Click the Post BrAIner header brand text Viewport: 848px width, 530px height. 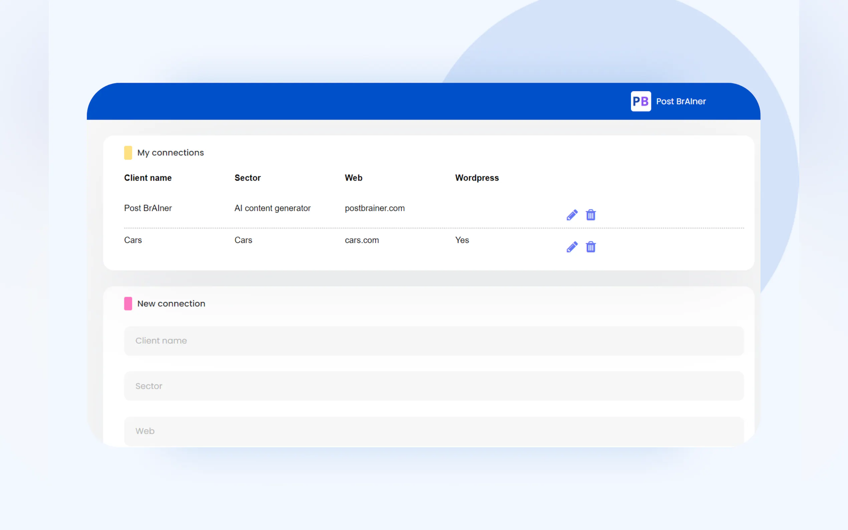pyautogui.click(x=680, y=101)
